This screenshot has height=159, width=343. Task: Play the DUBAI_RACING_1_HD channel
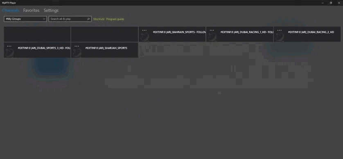[239, 34]
